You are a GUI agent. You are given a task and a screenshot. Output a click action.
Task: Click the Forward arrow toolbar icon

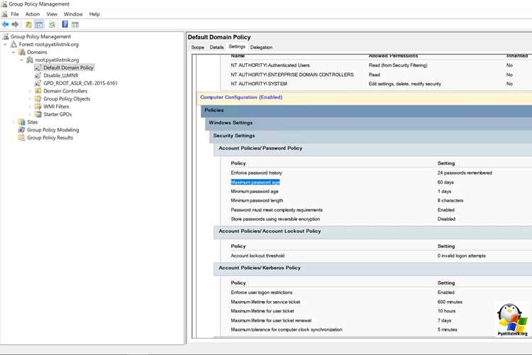(x=15, y=24)
